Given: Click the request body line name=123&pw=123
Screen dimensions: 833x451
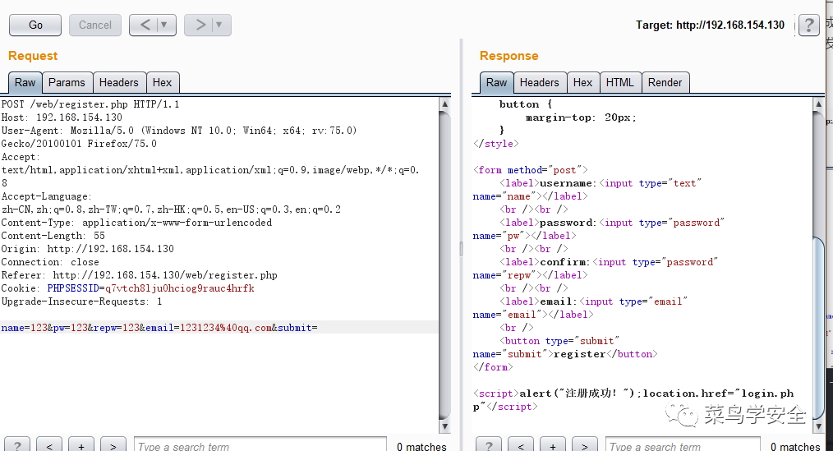Looking at the screenshot, I should [159, 328].
